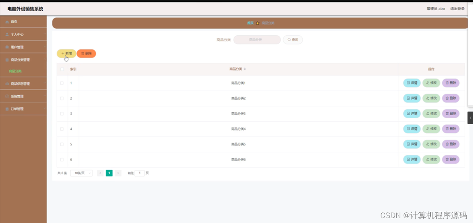Click 修改 for 商品分类1

432,83
